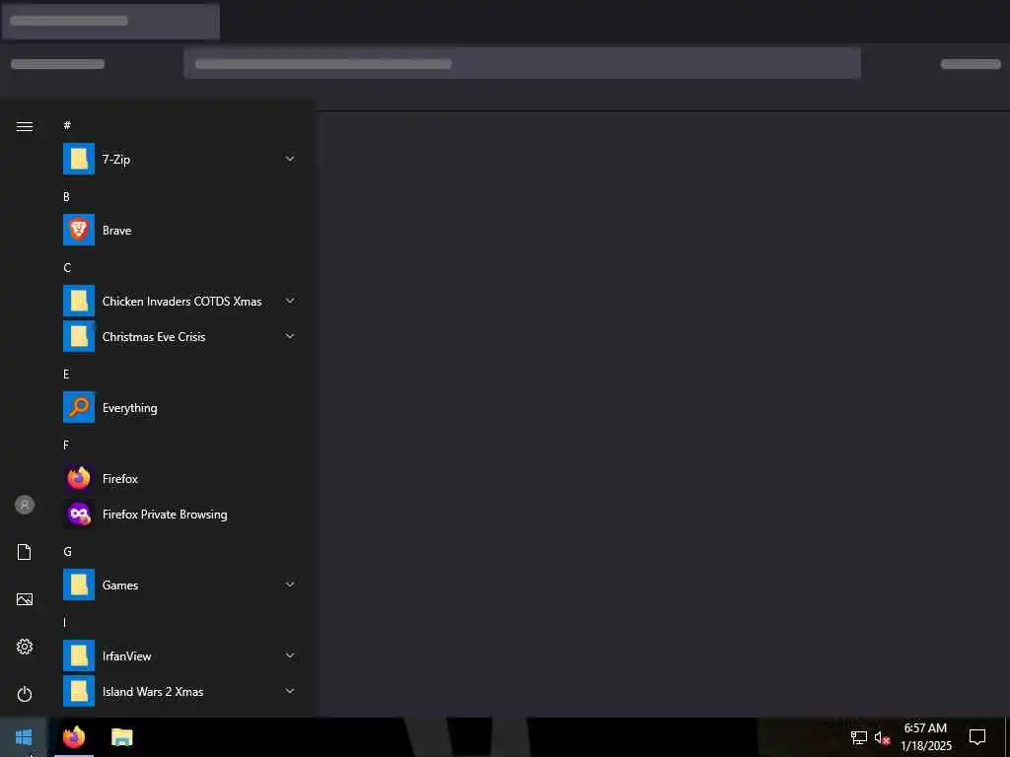
Task: Open the Start menu hamburger expand button
Action: pyautogui.click(x=25, y=126)
